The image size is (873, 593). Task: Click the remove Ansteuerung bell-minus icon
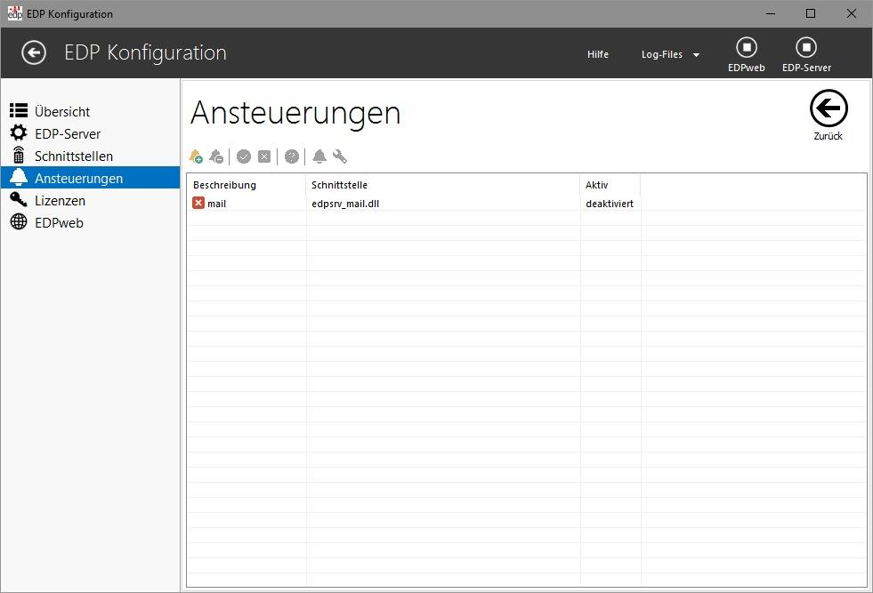pos(216,156)
